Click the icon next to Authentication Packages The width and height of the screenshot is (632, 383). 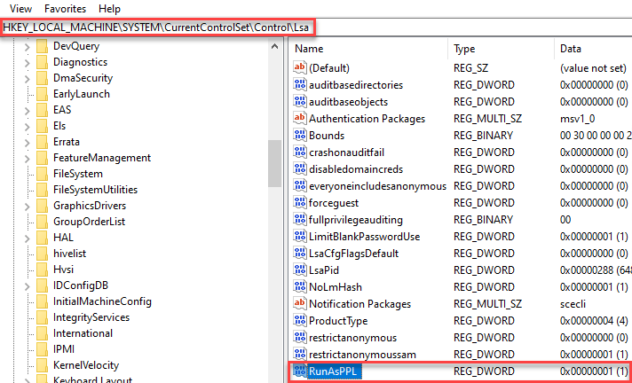click(299, 119)
